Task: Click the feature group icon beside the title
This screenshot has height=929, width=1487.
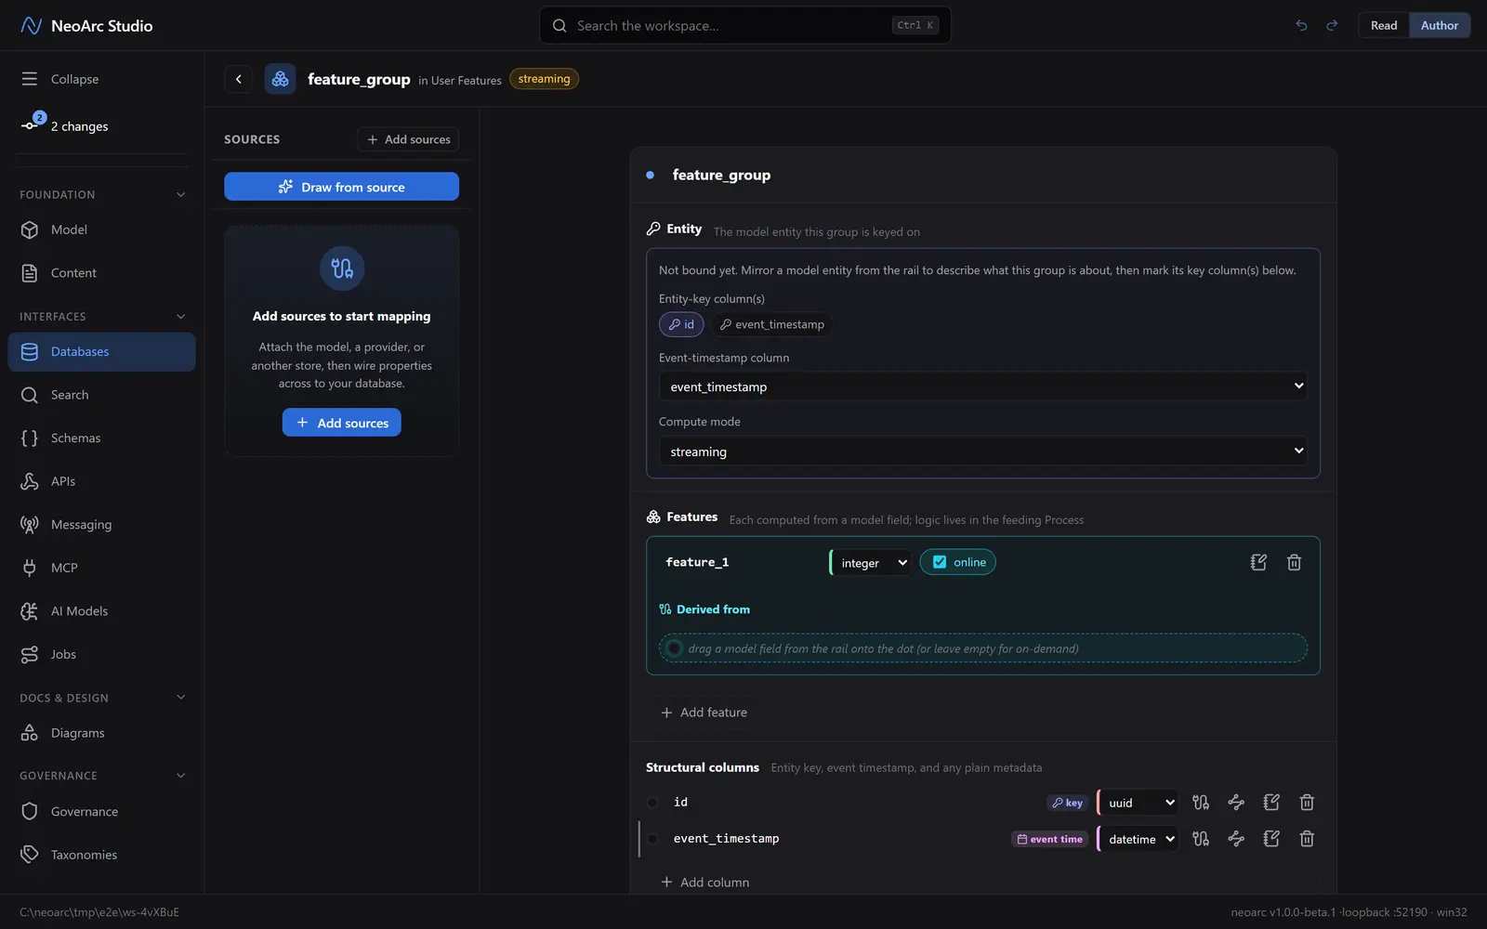Action: pyautogui.click(x=280, y=79)
